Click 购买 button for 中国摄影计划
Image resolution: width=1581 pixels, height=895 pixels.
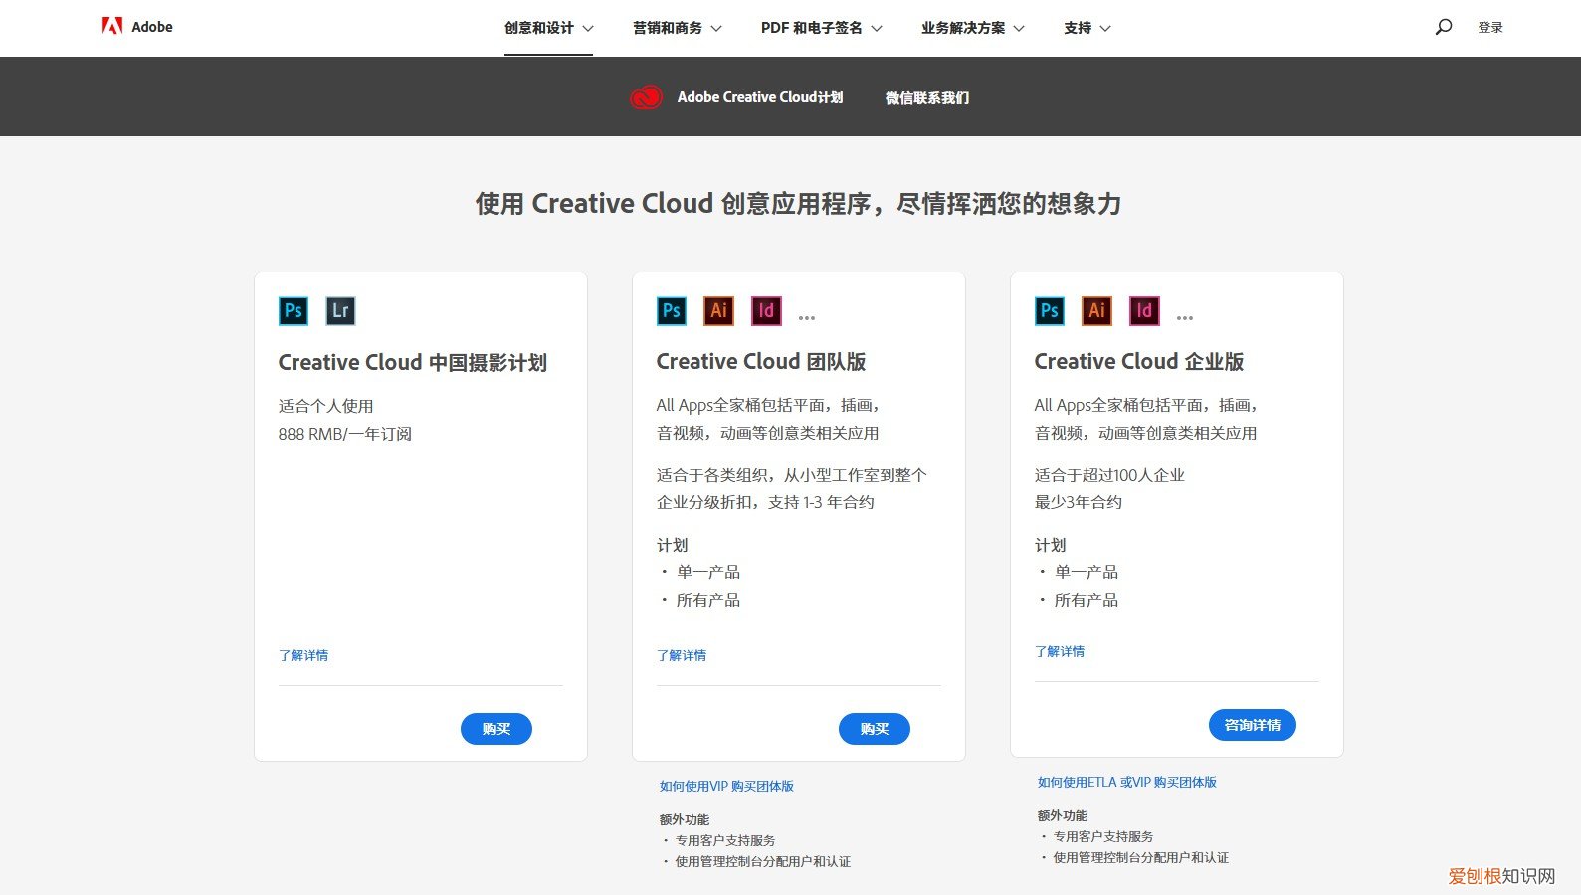[495, 729]
